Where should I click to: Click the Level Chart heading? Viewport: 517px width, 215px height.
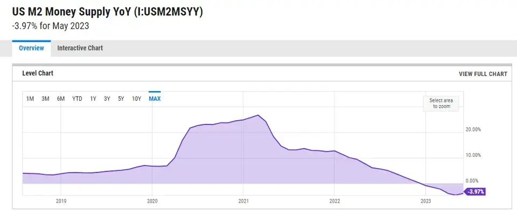tap(38, 73)
